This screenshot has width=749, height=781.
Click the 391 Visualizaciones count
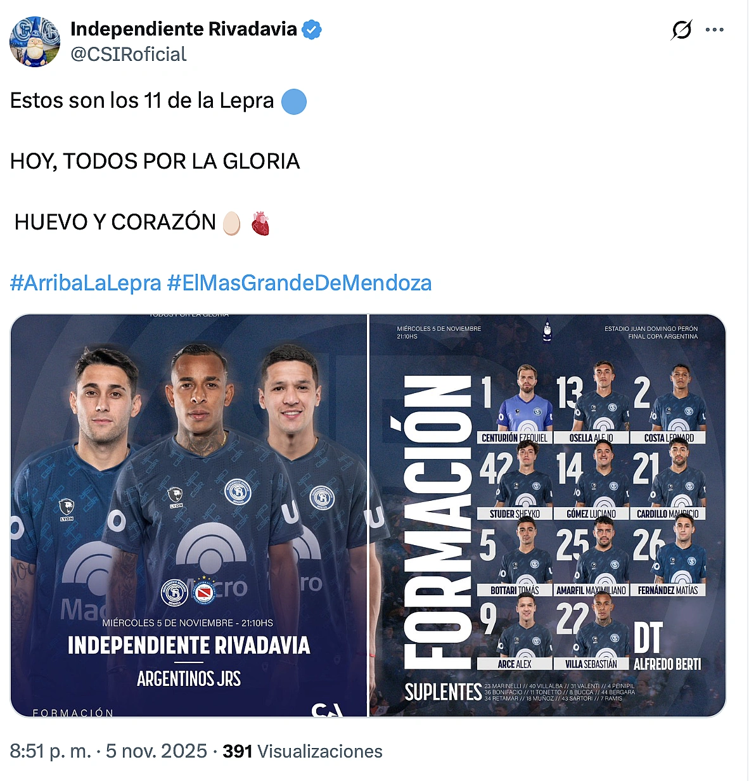[303, 751]
